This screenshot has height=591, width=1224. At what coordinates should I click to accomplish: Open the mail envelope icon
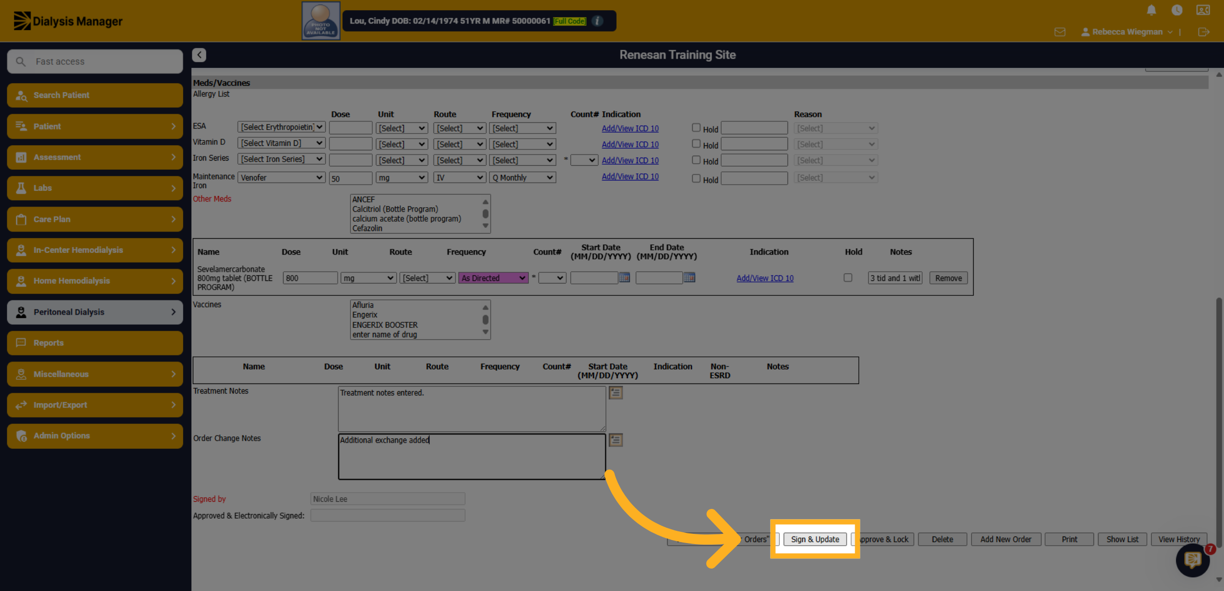1060,32
